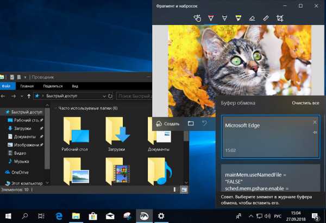The height and width of the screenshot is (223, 326).
Task: Click Очистить все in clipboard panel
Action: tap(306, 103)
